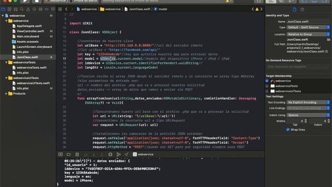This screenshot has height=187, width=332.
Task: Select the JsonClass.swift breadcrumb
Action: pyautogui.click(x=137, y=9)
